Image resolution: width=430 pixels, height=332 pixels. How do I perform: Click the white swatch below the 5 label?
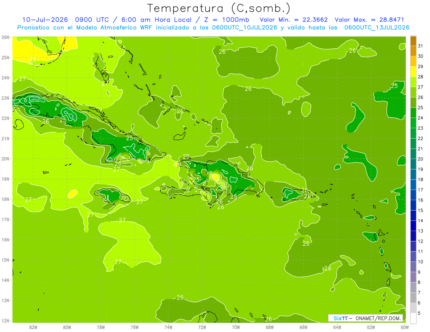413,318
